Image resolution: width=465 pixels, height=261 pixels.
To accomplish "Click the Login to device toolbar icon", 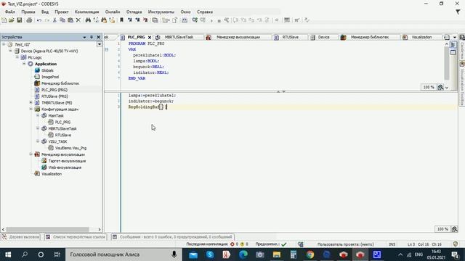I will pyautogui.click(x=195, y=20).
